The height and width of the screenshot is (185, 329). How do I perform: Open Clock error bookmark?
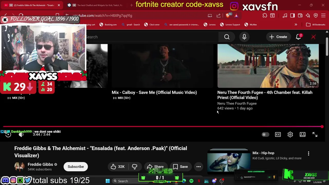[x=152, y=25]
